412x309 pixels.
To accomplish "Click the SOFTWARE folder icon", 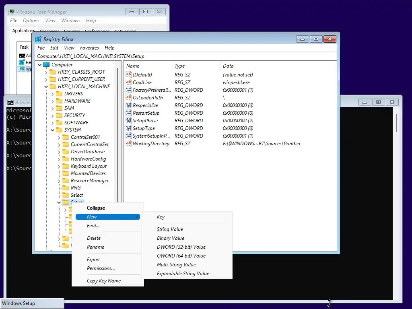I will [60, 123].
